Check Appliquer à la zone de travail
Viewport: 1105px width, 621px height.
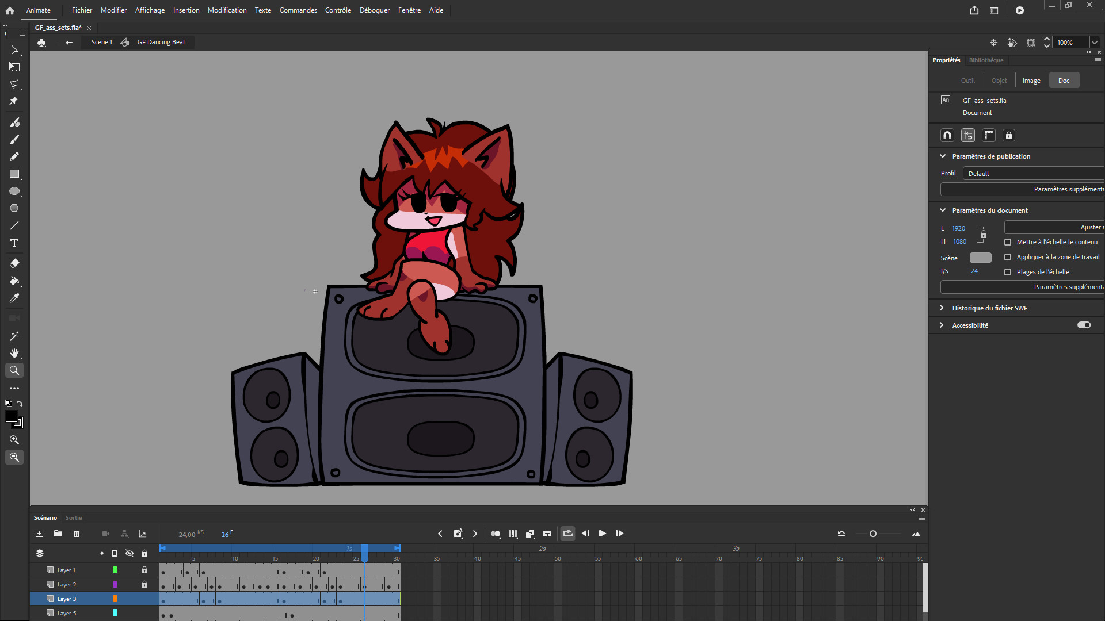[1008, 257]
